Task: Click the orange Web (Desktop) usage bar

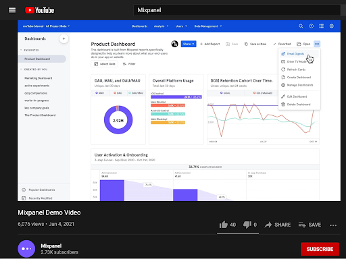Action: pyautogui.click(x=168, y=123)
